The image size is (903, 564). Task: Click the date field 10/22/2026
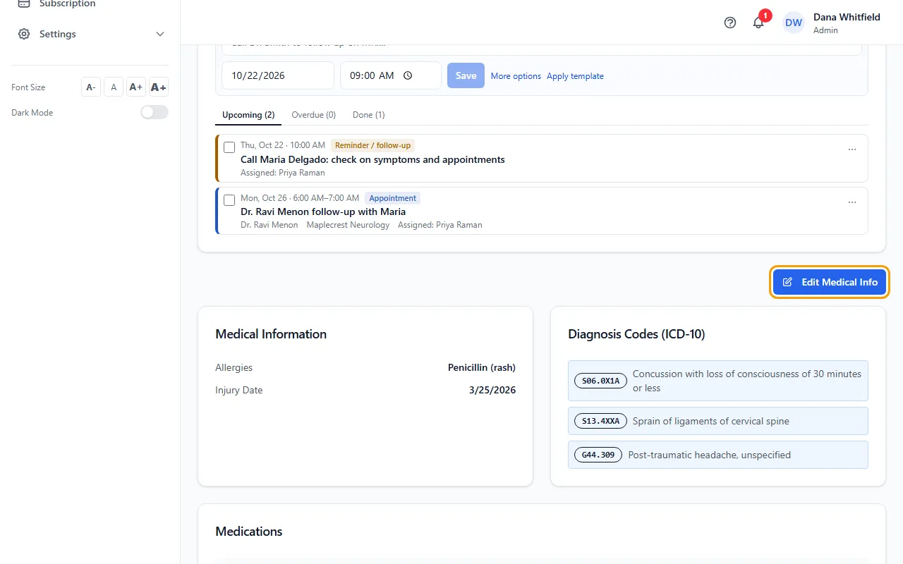[278, 75]
